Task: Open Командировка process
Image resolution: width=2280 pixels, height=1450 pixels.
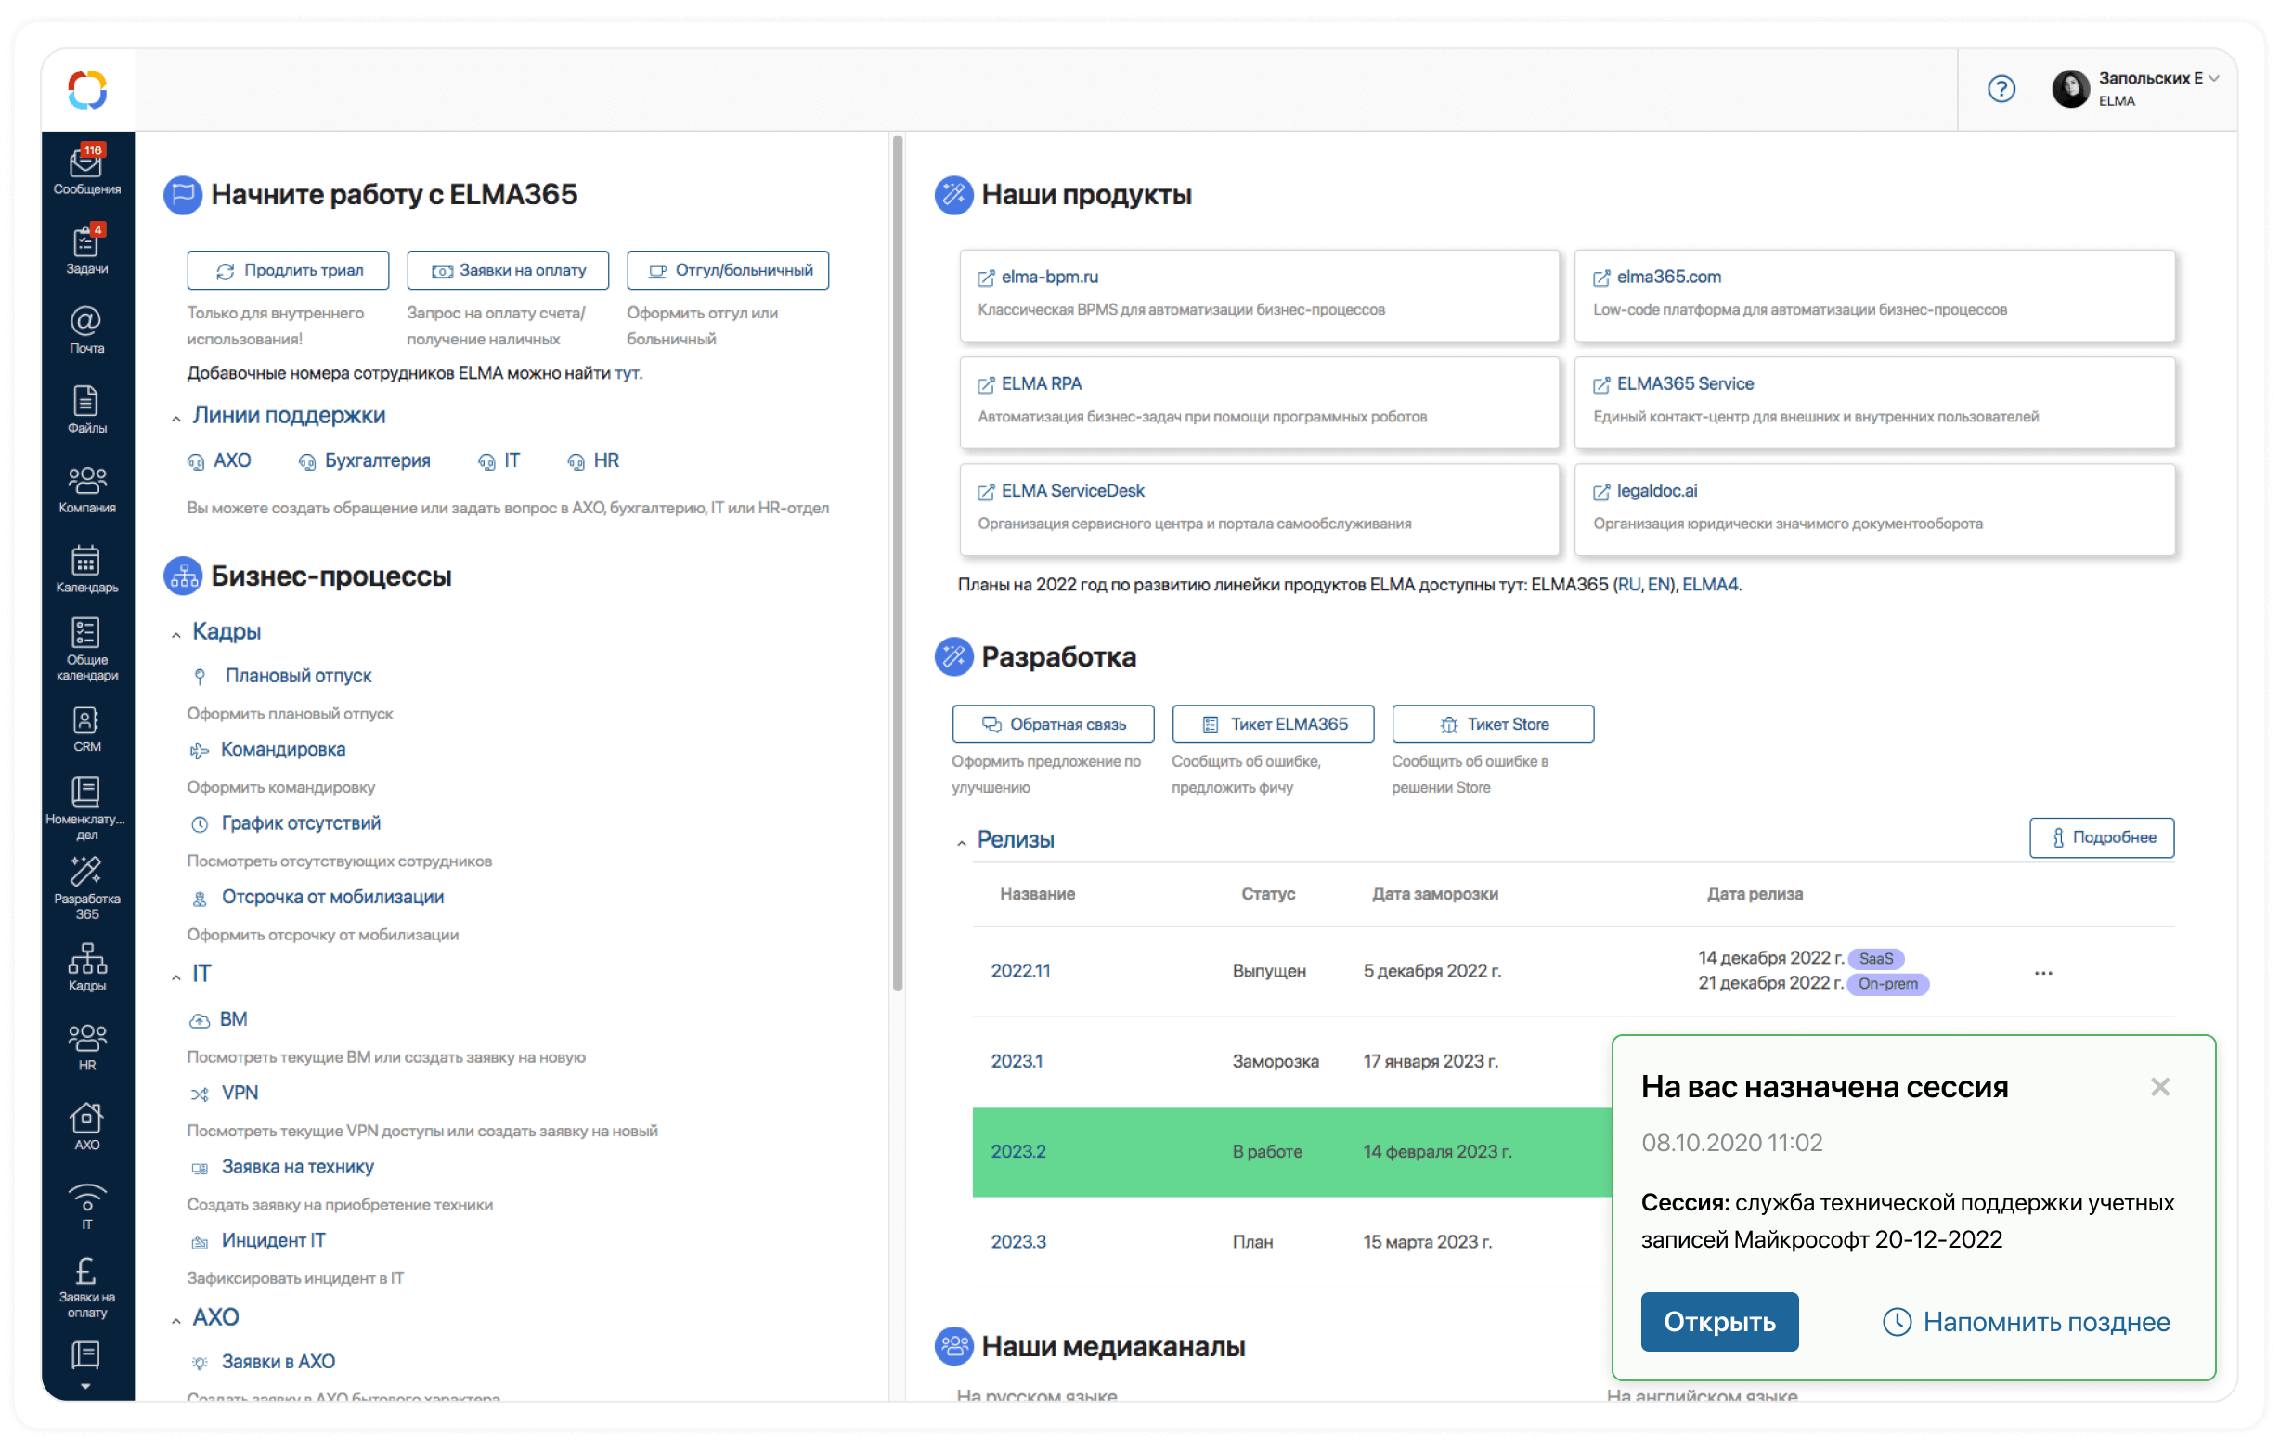Action: click(283, 749)
